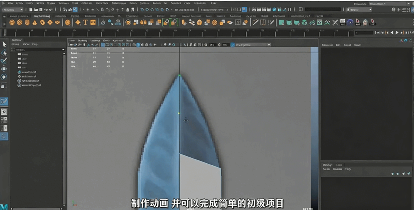The image size is (414, 210).
Task: Open the File menu
Action: click(x=3, y=3)
